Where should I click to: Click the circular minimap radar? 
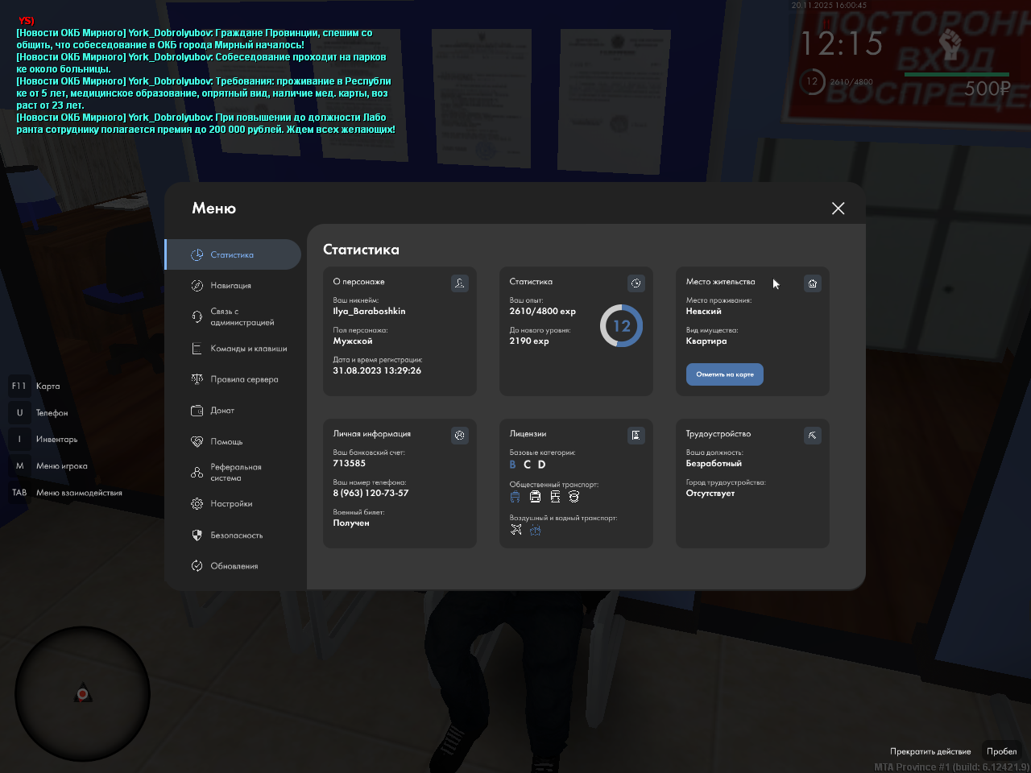coord(82,693)
